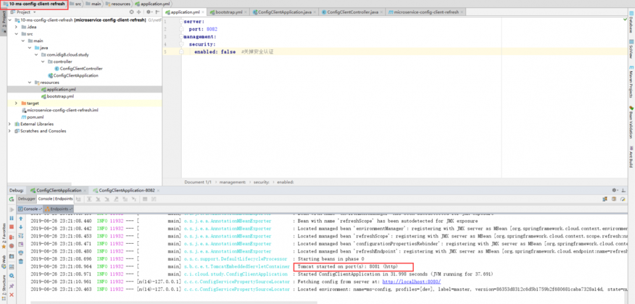This screenshot has height=304, width=635.
Task: Switch to microservice-config-client-refresh editor tab
Action: tap(426, 12)
